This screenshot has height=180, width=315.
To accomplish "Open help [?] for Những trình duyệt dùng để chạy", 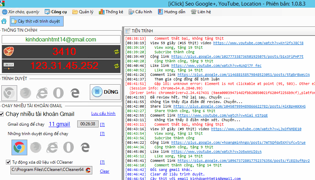I will point(102,134).
